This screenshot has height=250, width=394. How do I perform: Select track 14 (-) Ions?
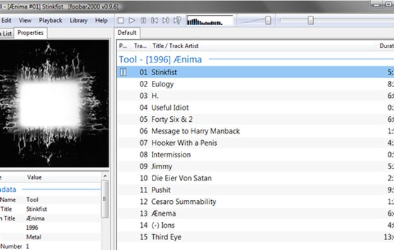click(x=255, y=225)
